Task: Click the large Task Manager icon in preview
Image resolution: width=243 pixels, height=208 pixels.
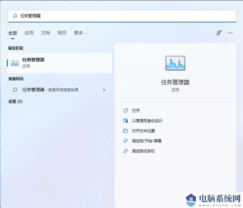Action: pyautogui.click(x=175, y=63)
